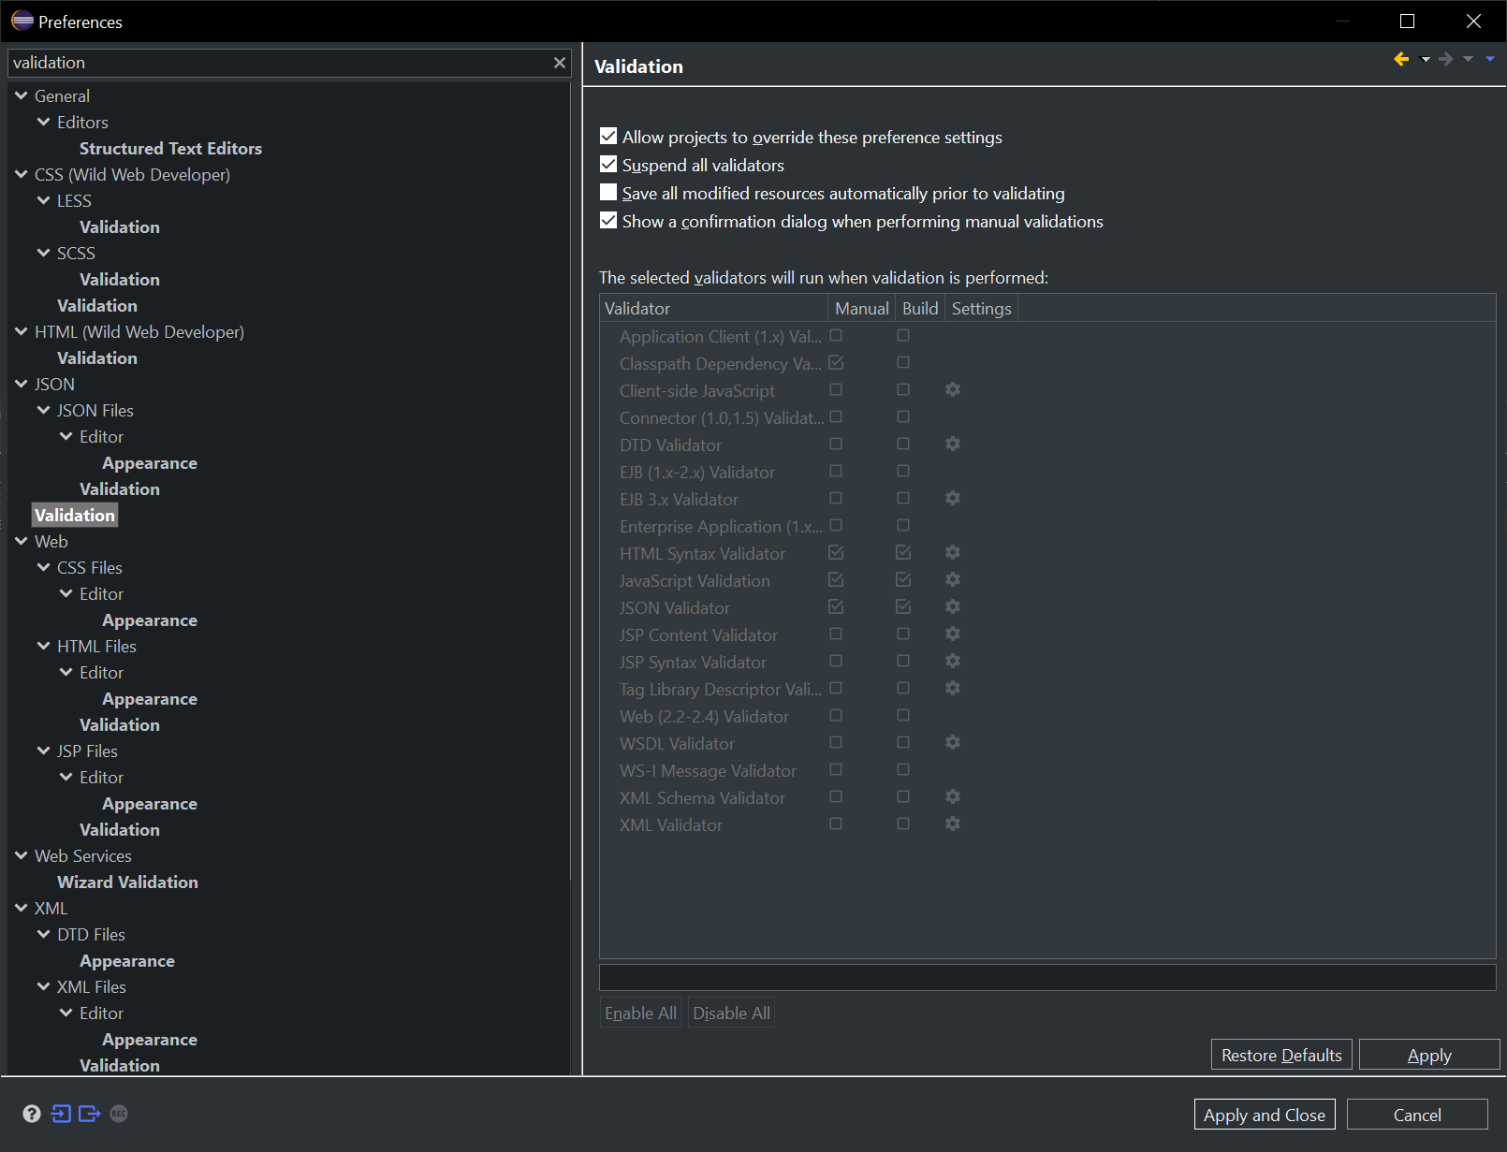
Task: Open settings gear for HTML Syntax Validator
Action: [x=952, y=552]
